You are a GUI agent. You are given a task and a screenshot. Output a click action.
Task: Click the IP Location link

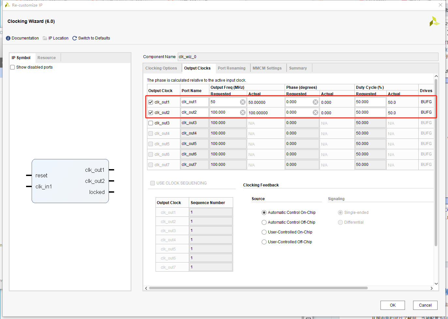(x=58, y=38)
